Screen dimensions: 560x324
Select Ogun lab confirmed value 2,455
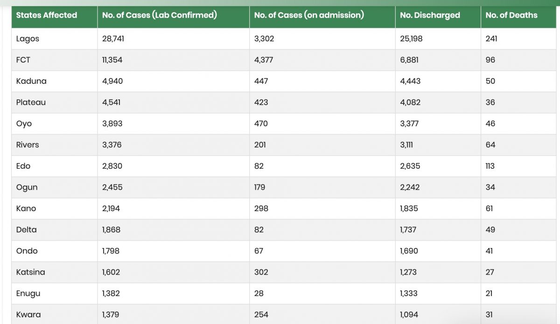(112, 187)
